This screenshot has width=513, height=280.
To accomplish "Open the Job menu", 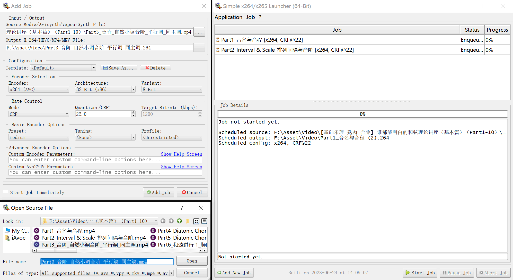I will click(x=250, y=17).
